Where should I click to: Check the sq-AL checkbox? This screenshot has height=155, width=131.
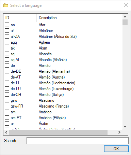coord(7,60)
